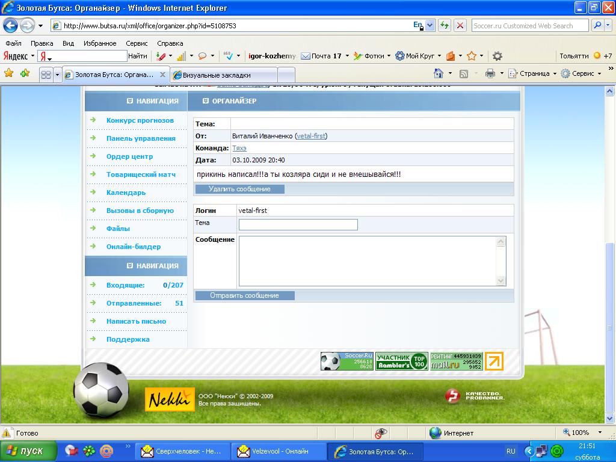The image size is (616, 462).
Task: Open the Yandex bar settings gear
Action: [497, 56]
